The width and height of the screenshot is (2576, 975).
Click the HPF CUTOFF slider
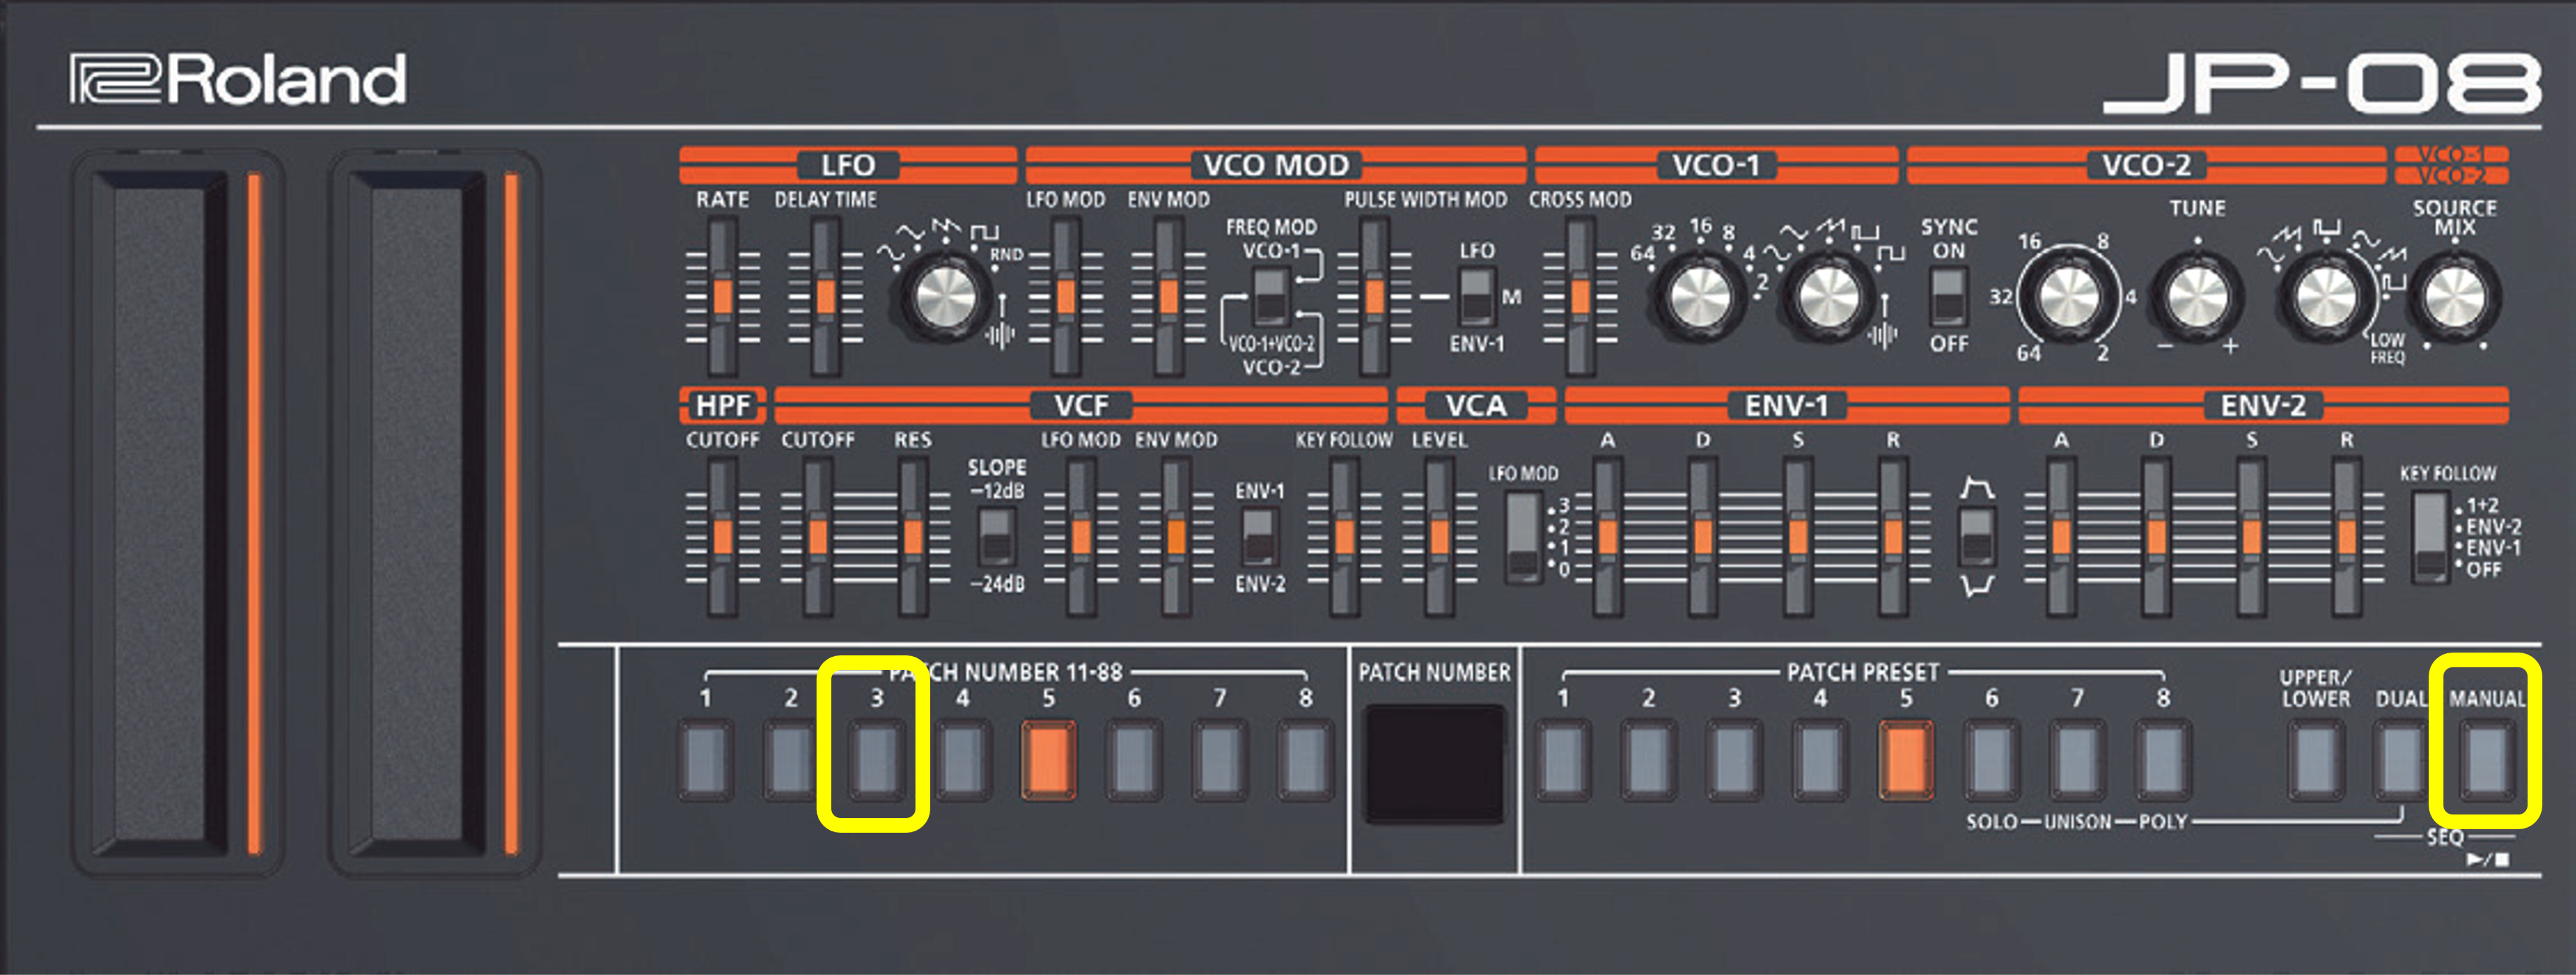tap(722, 538)
